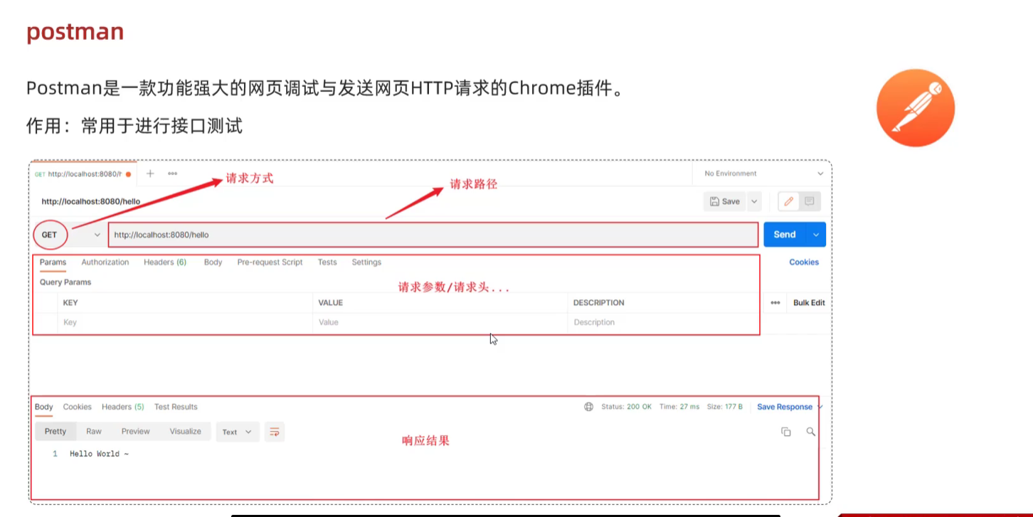
Task: Open the Test Results tab
Action: tap(176, 407)
